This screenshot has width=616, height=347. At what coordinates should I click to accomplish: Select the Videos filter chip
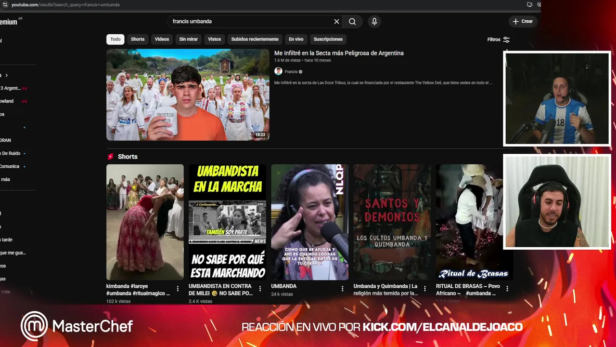(x=162, y=39)
